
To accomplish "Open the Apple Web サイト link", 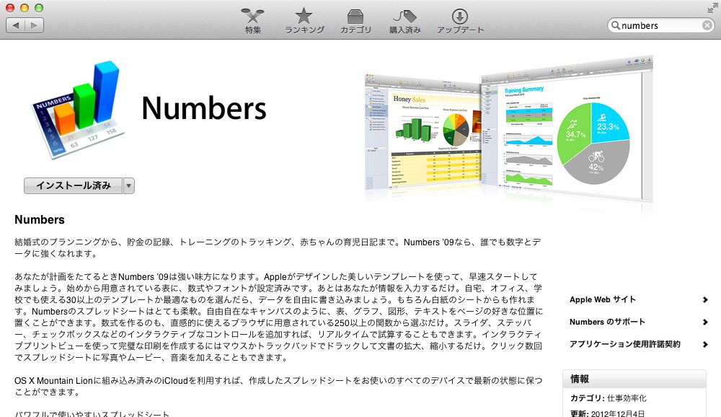I will [x=602, y=299].
